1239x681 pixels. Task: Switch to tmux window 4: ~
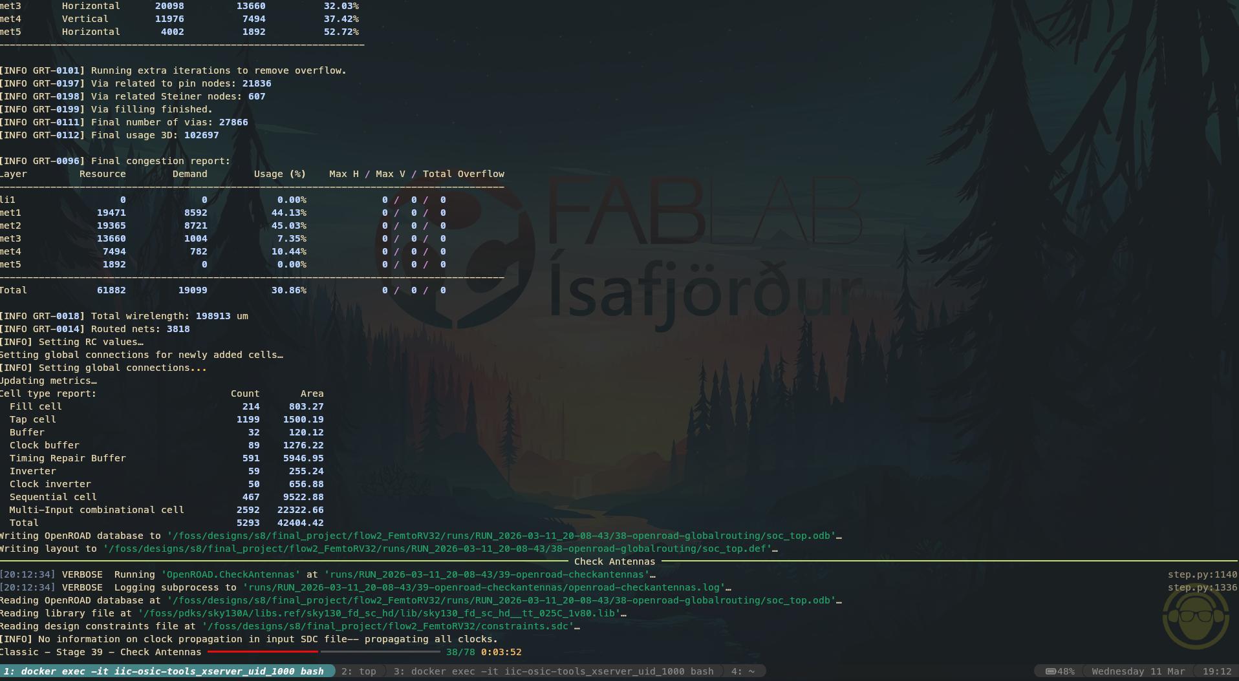743,671
